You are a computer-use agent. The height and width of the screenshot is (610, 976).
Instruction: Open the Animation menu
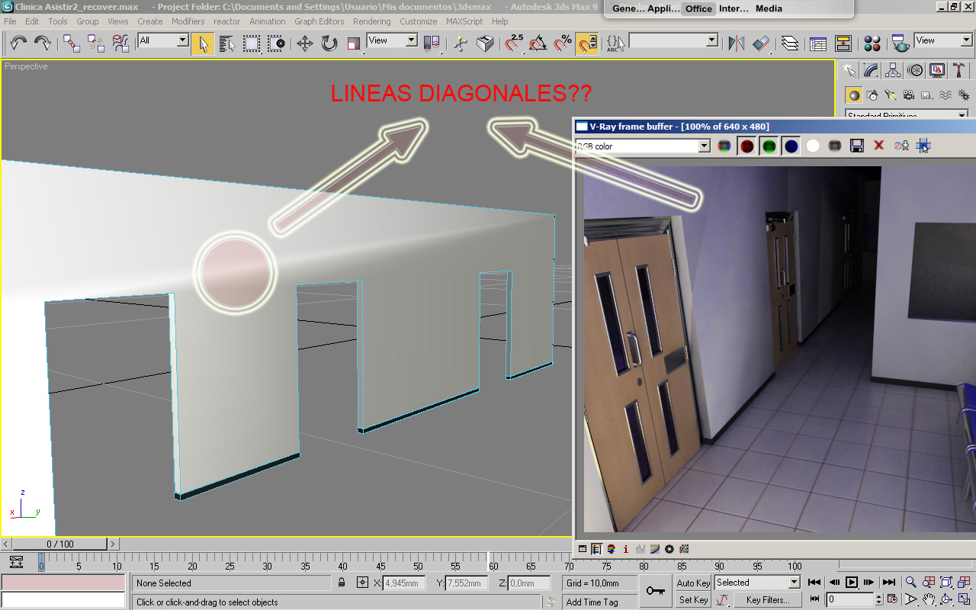pos(268,21)
